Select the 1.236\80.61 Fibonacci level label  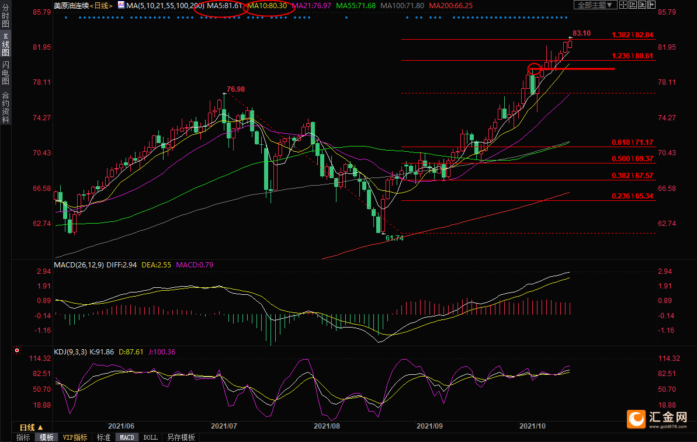click(x=633, y=56)
